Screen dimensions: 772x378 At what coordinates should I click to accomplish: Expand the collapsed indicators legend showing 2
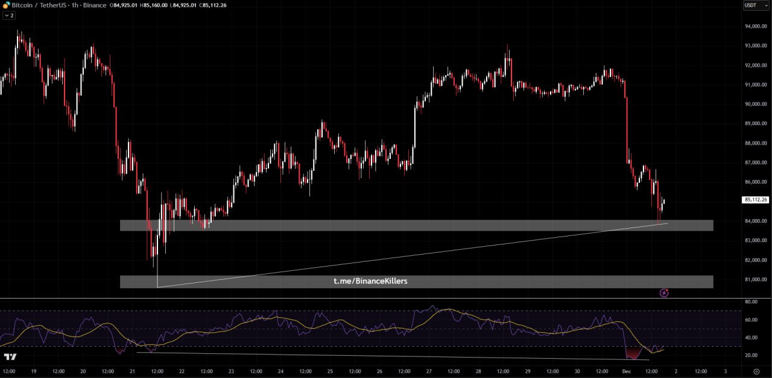[9, 16]
